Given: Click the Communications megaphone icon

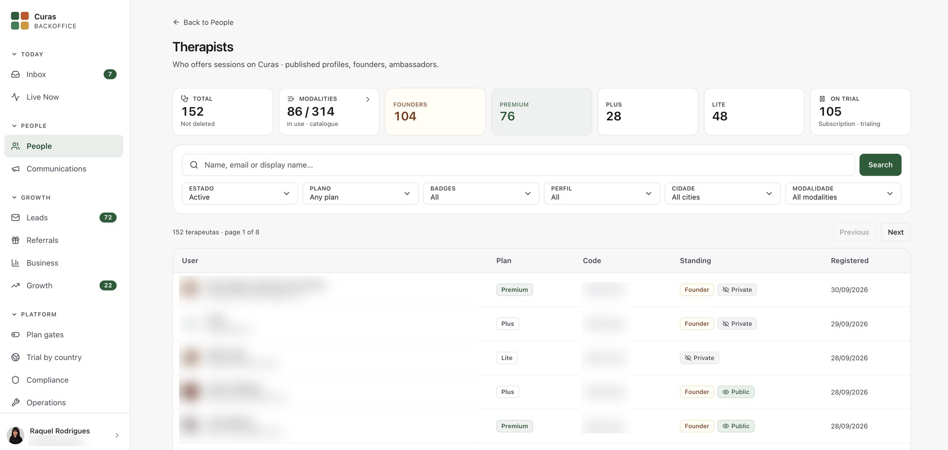Looking at the screenshot, I should pos(16,169).
